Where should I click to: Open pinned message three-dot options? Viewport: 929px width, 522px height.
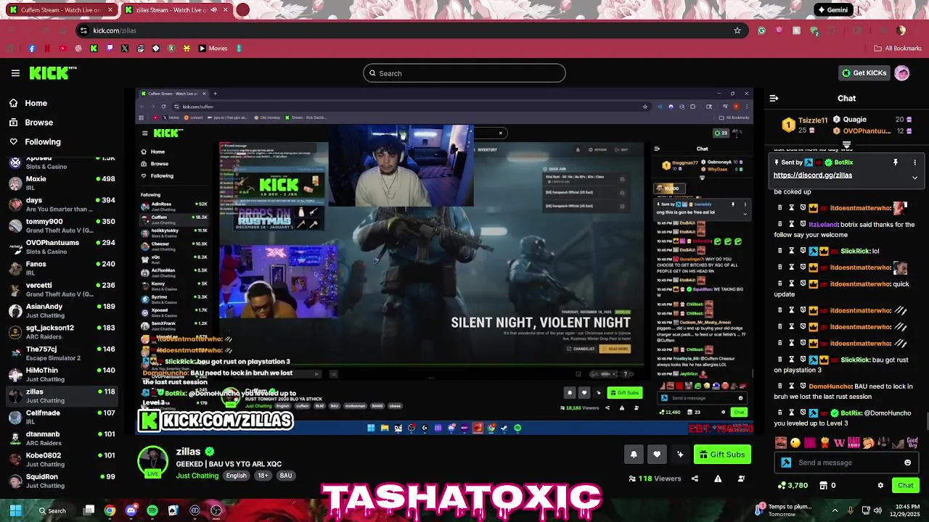click(914, 162)
